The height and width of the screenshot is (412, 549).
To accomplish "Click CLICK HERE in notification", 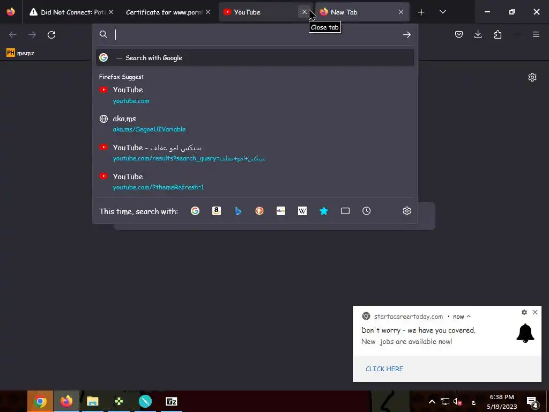I will click(x=384, y=369).
